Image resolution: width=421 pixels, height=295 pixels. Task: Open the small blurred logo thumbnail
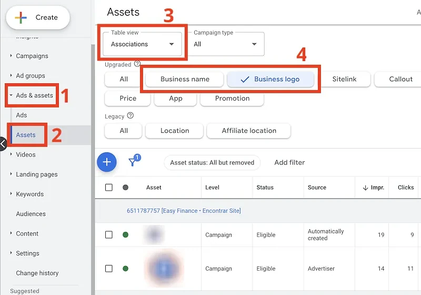[x=154, y=234]
